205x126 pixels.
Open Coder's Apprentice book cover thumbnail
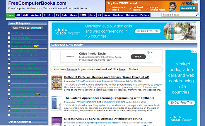(57, 103)
